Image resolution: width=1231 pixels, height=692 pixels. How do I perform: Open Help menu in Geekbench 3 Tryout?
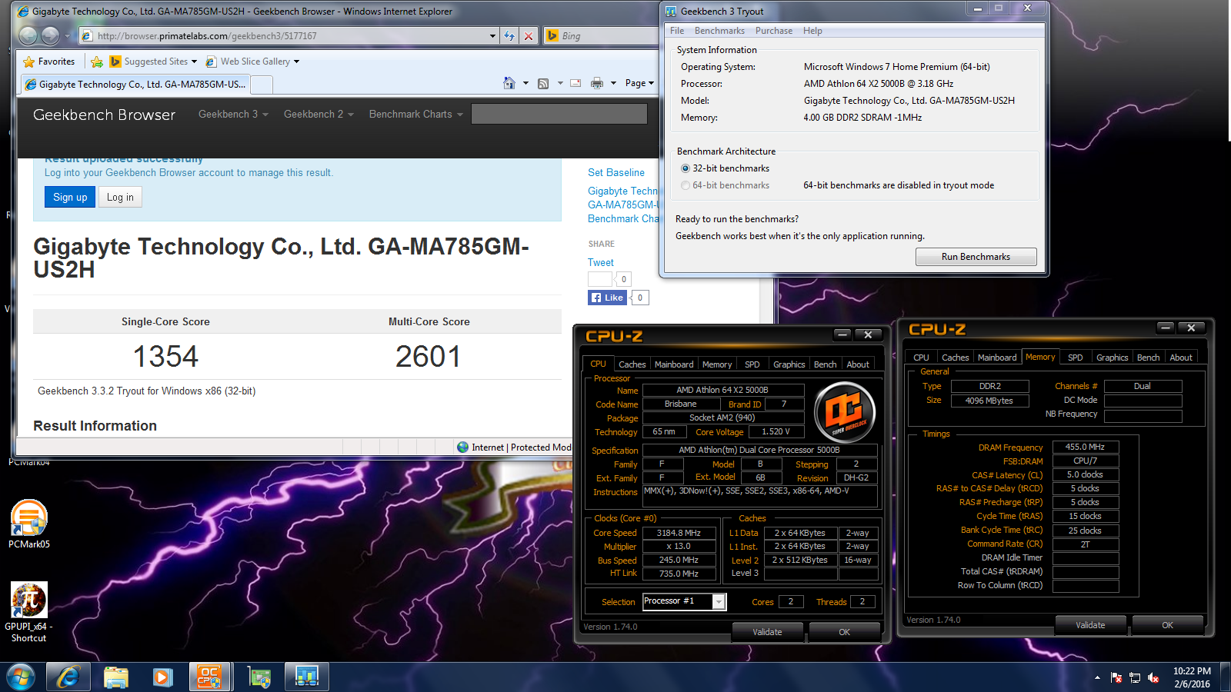pyautogui.click(x=812, y=31)
